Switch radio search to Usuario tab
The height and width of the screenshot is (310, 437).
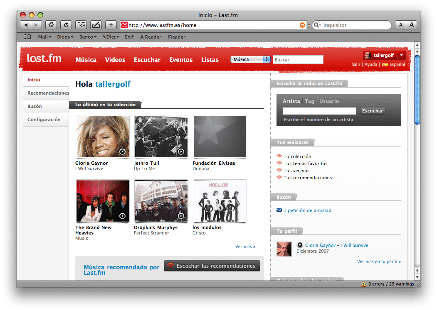pos(329,101)
